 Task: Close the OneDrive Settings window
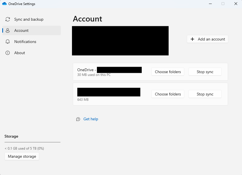click(236, 4)
